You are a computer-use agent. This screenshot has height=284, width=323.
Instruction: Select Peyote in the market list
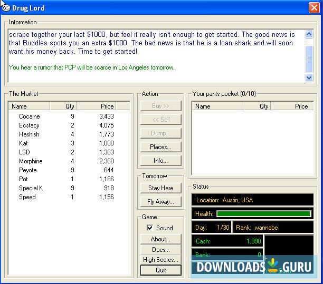[28, 170]
